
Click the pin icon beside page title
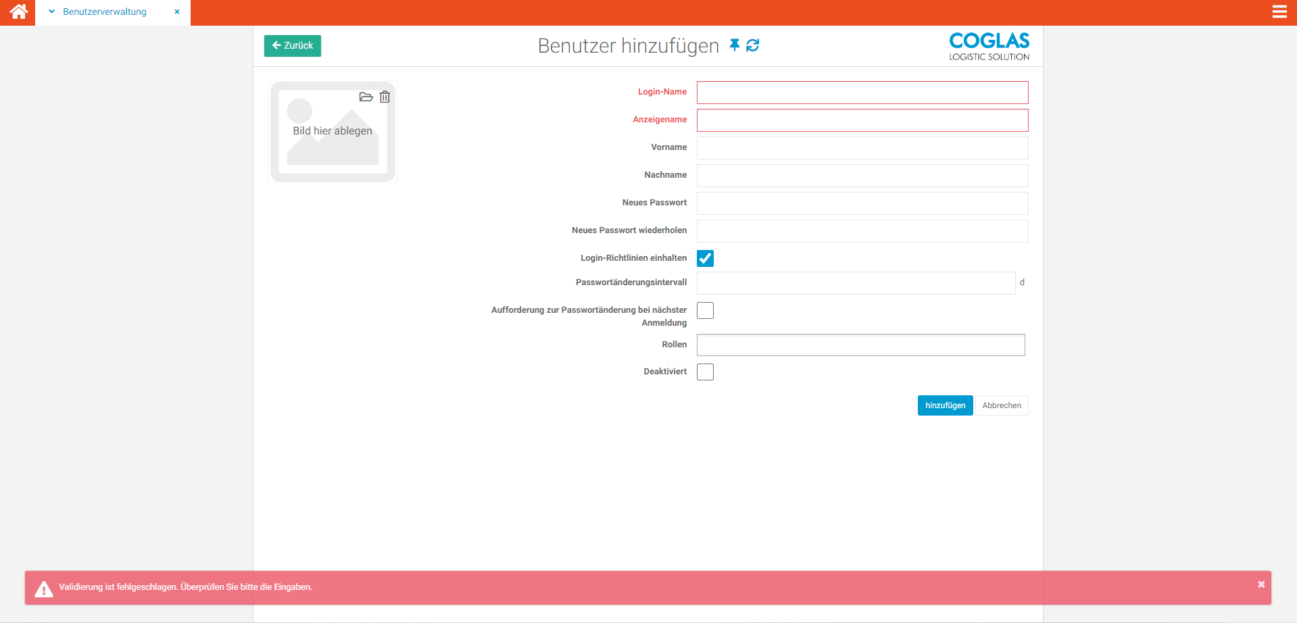(735, 45)
